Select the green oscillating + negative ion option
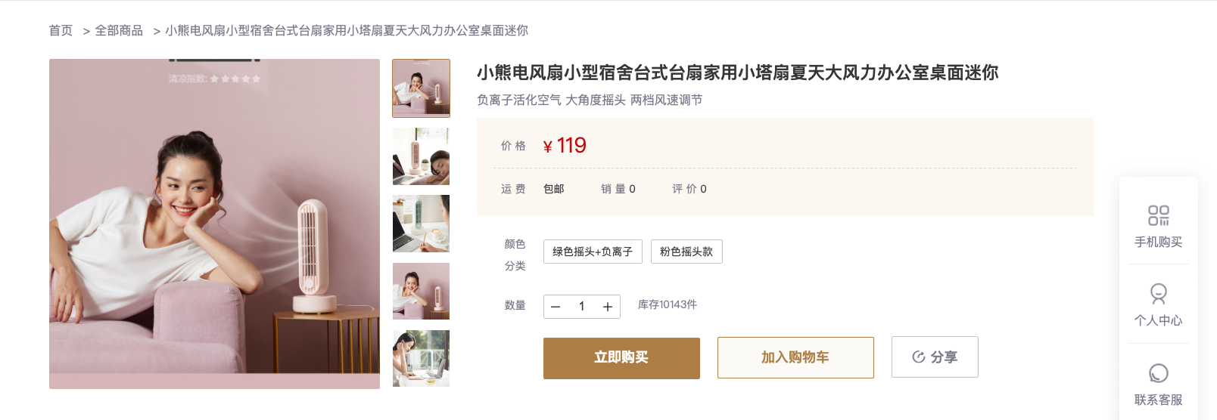The image size is (1217, 420). (x=593, y=252)
